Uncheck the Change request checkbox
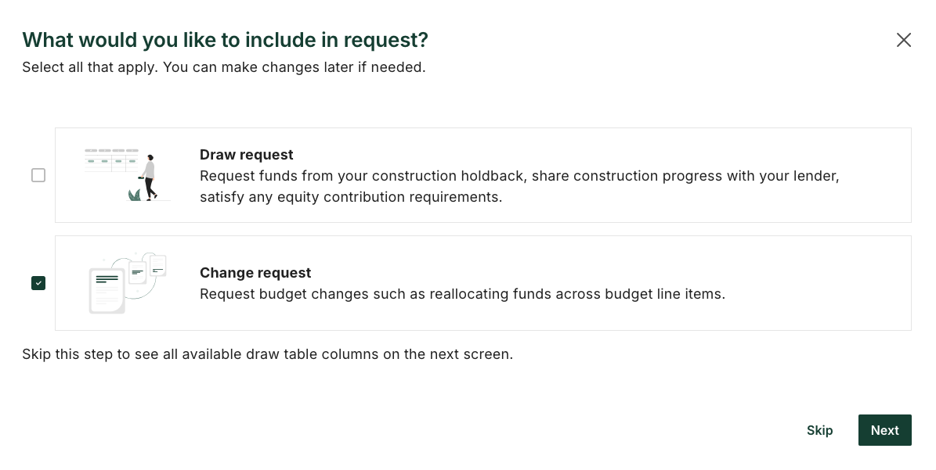Viewport: 936px width, 470px height. click(x=38, y=283)
